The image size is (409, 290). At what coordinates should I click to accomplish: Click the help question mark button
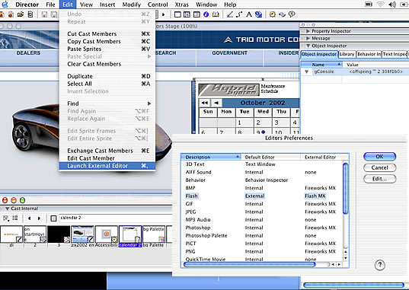pyautogui.click(x=380, y=265)
